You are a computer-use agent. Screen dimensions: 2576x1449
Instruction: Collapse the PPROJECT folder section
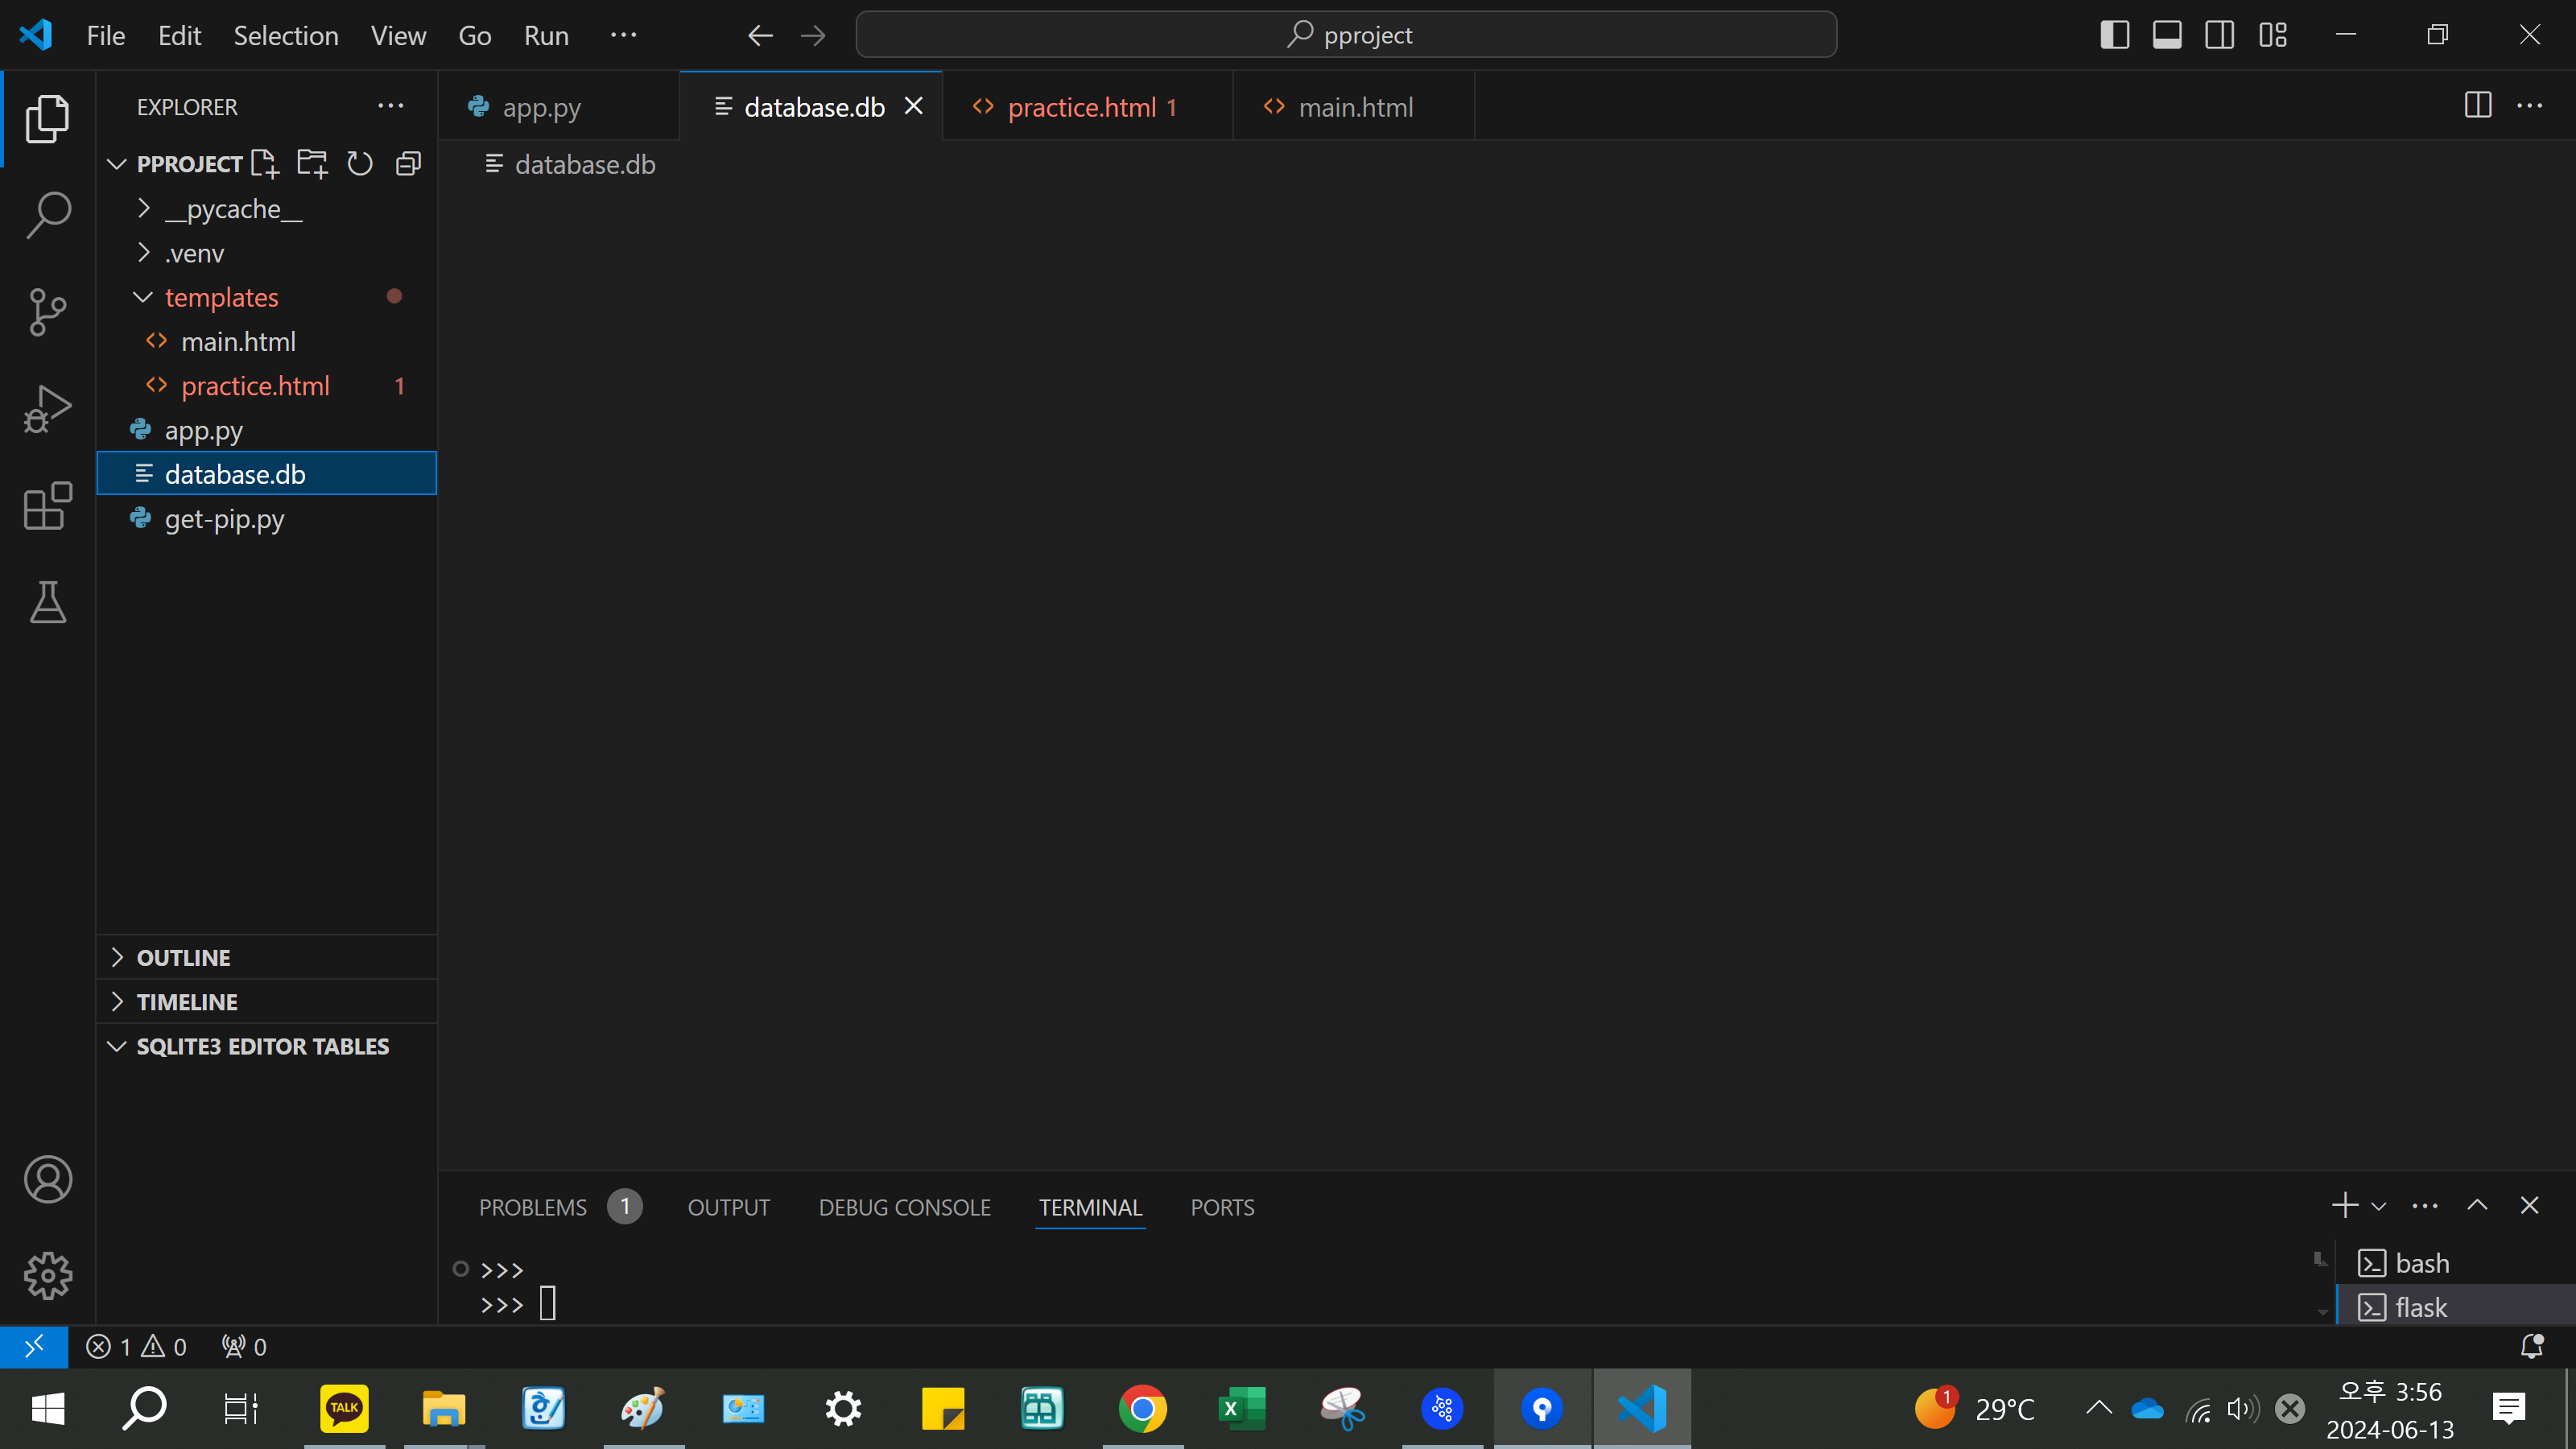117,164
